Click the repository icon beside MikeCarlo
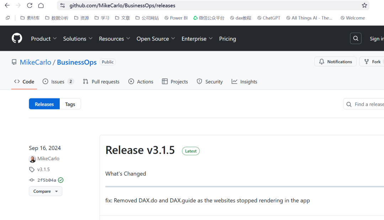 [14, 62]
